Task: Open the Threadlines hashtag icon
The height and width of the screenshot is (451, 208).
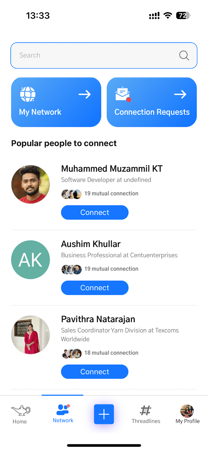Action: tap(146, 410)
